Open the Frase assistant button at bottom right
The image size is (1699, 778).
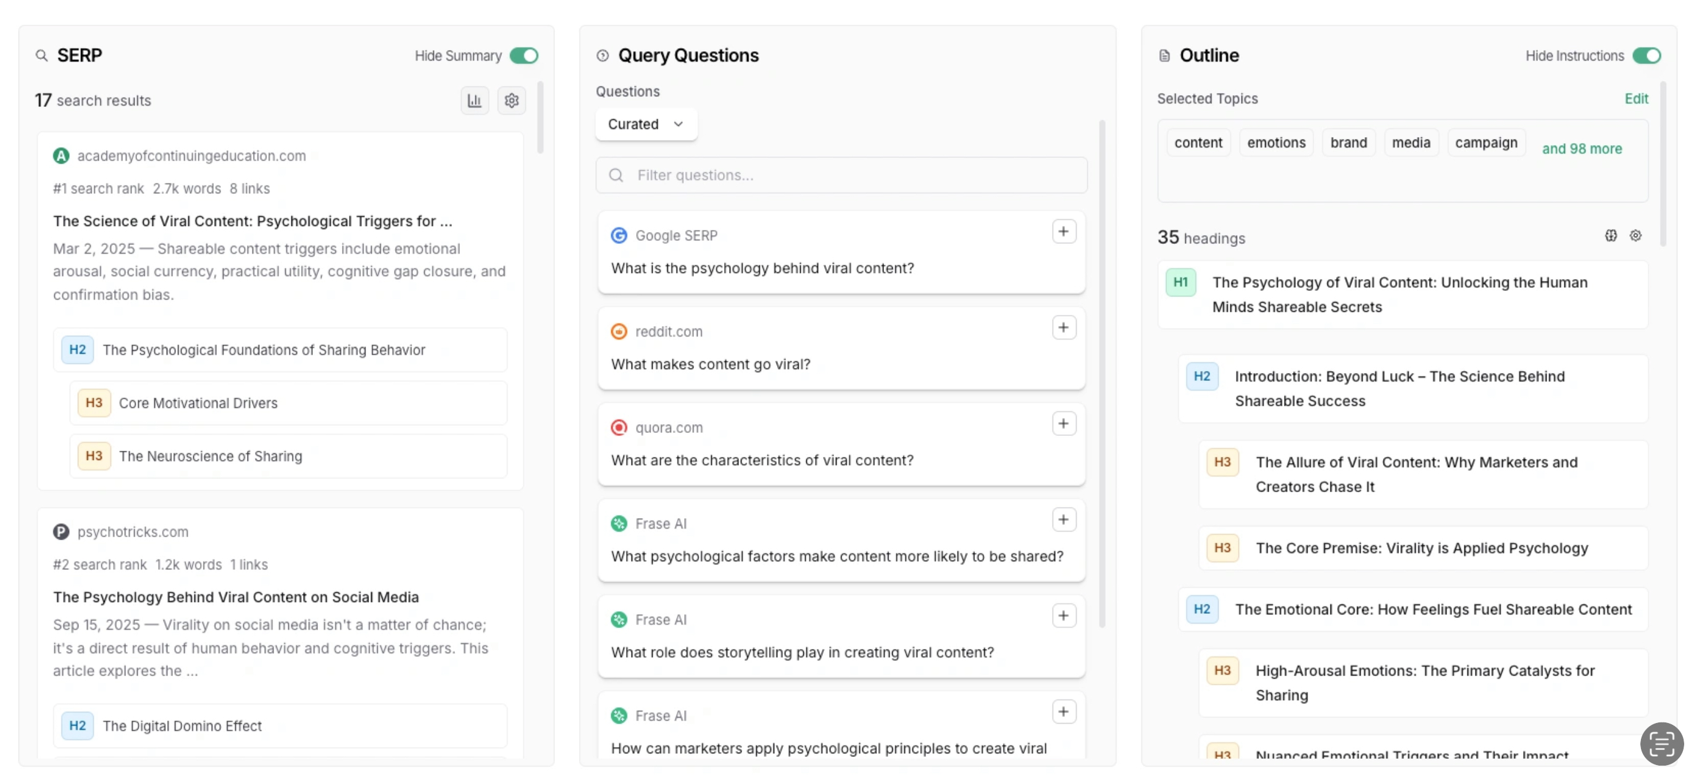click(x=1661, y=743)
